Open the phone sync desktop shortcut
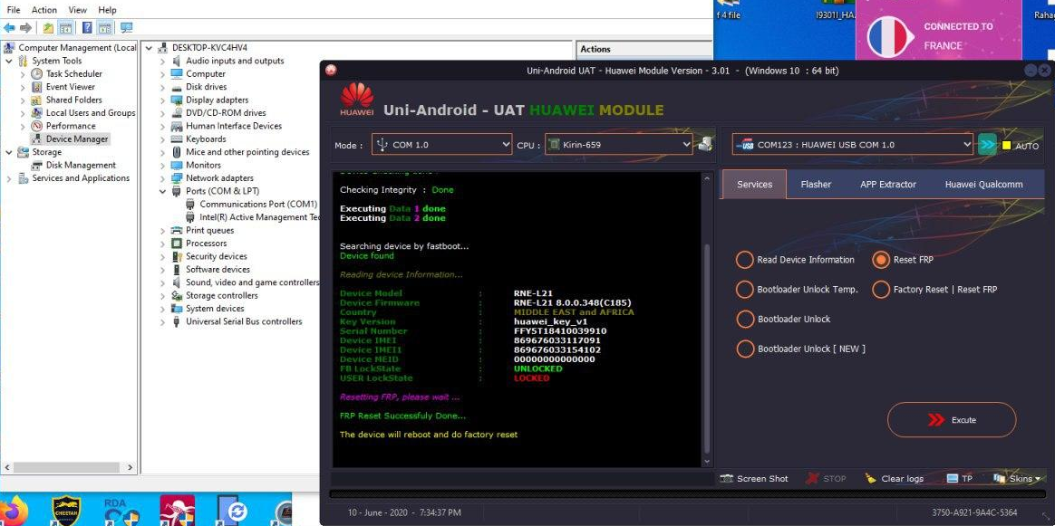Viewport: 1055px width, 526px height. [234, 511]
